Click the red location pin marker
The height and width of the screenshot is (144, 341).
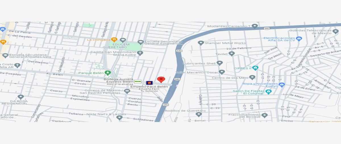161,80
